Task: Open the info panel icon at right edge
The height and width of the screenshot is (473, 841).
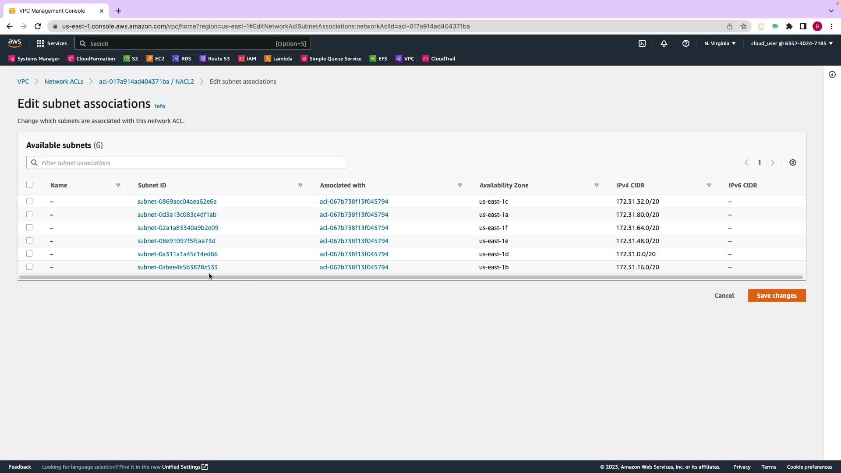Action: [832, 74]
